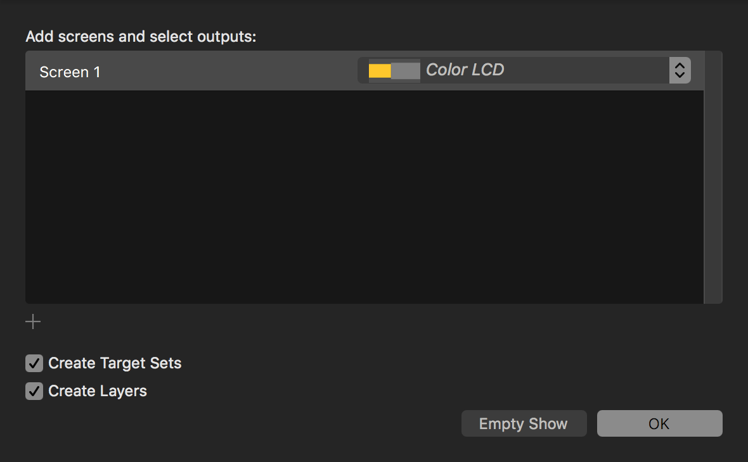Click the Create Target Sets label text

click(x=115, y=363)
